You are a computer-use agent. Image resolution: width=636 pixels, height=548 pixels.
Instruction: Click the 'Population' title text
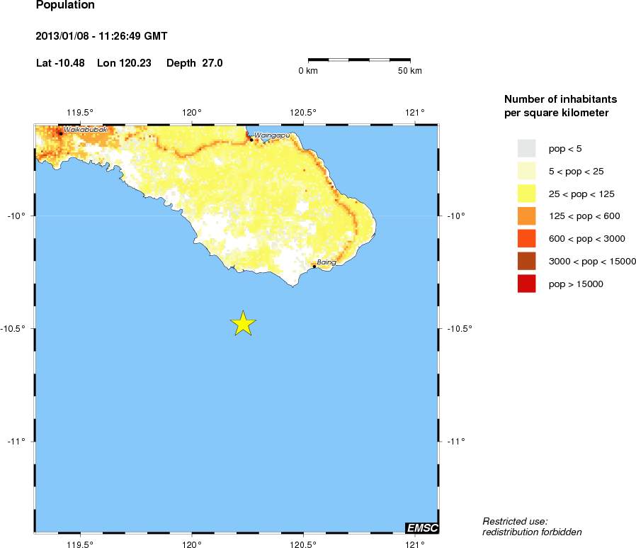click(x=65, y=6)
